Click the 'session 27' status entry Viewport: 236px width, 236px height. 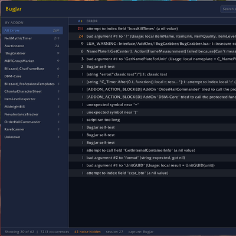pyautogui.click(x=114, y=232)
